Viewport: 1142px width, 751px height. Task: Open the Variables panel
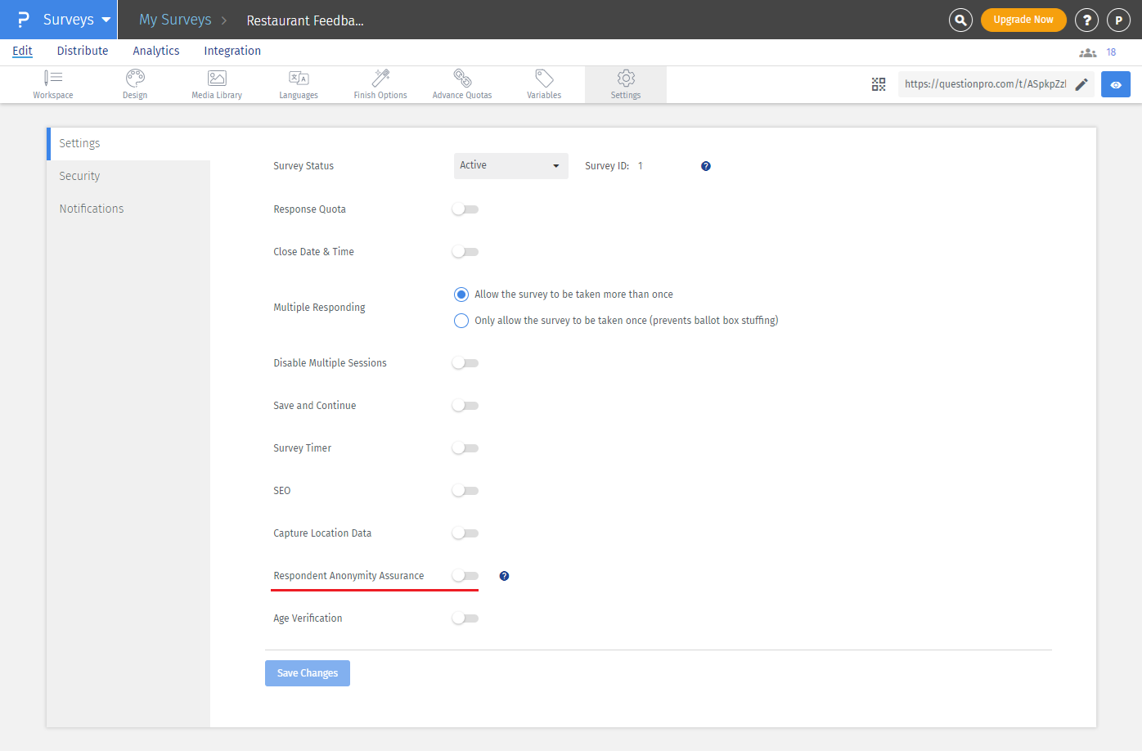[x=543, y=83]
